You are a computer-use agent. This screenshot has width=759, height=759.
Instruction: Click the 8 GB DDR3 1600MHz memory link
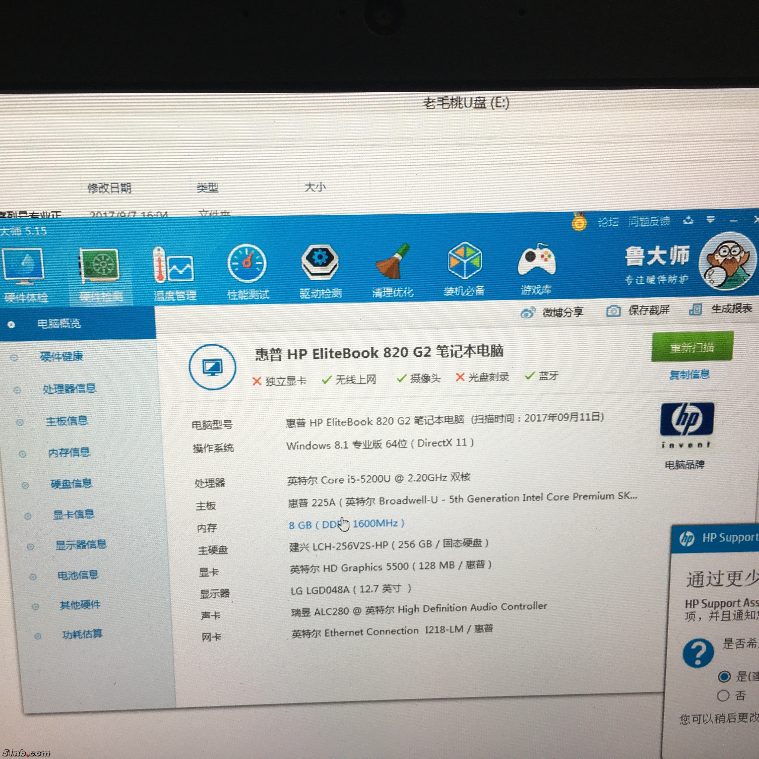(x=347, y=524)
